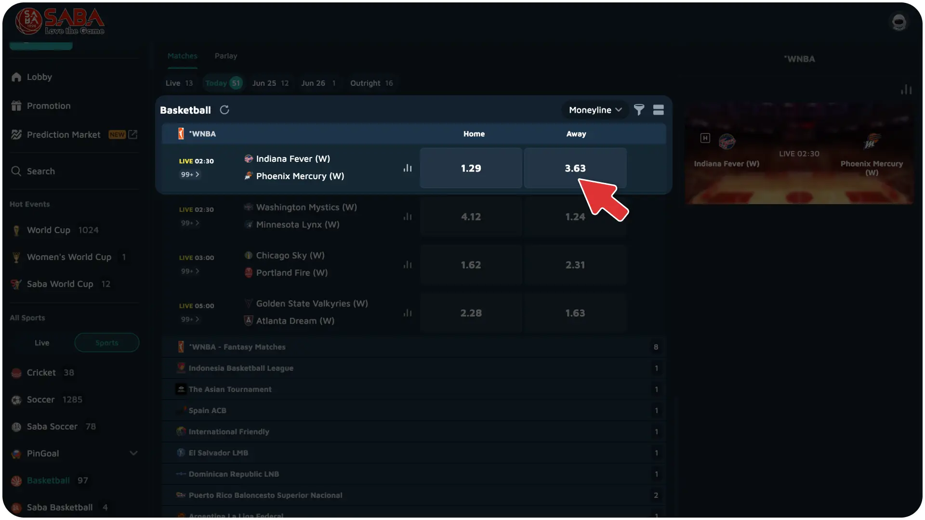This screenshot has width=925, height=520.
Task: Pick Golden State Valkyries home odds 2.28
Action: click(x=471, y=313)
